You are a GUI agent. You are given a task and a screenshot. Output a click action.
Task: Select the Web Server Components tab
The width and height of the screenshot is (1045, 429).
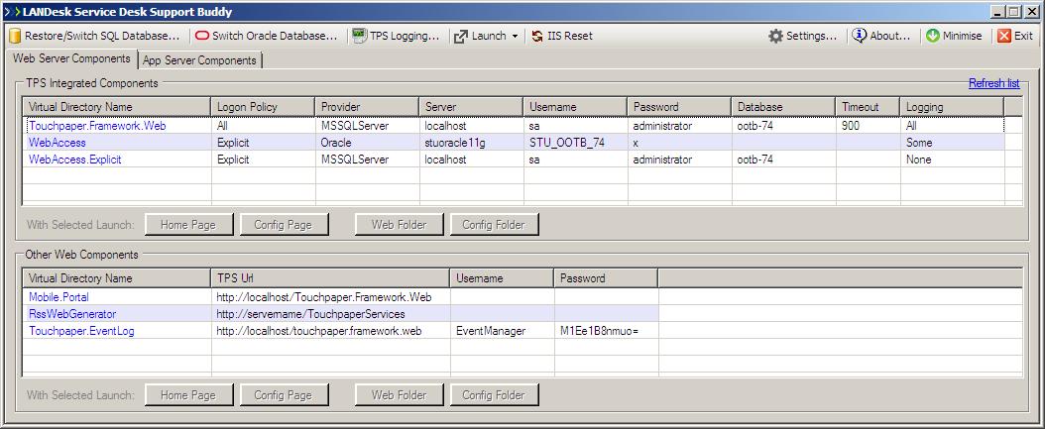[x=70, y=59]
